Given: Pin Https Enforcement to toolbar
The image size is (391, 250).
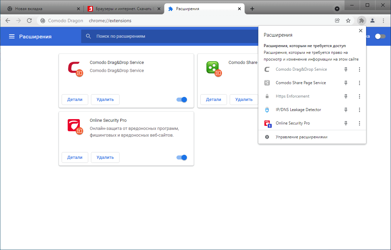Looking at the screenshot, I should pos(346,97).
